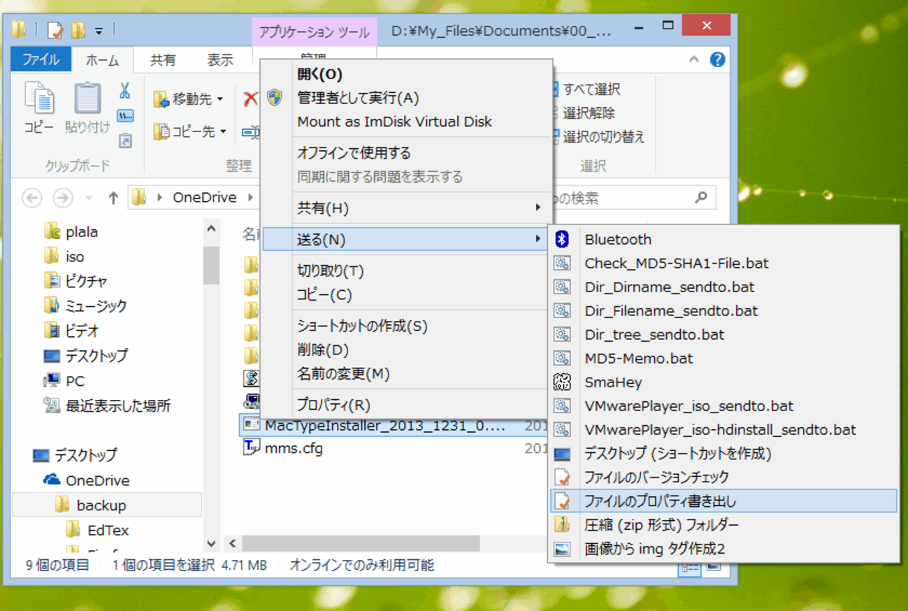Viewport: 908px width, 611px height.
Task: Select MD5-Memo.bat in Send To menu
Action: point(723,358)
